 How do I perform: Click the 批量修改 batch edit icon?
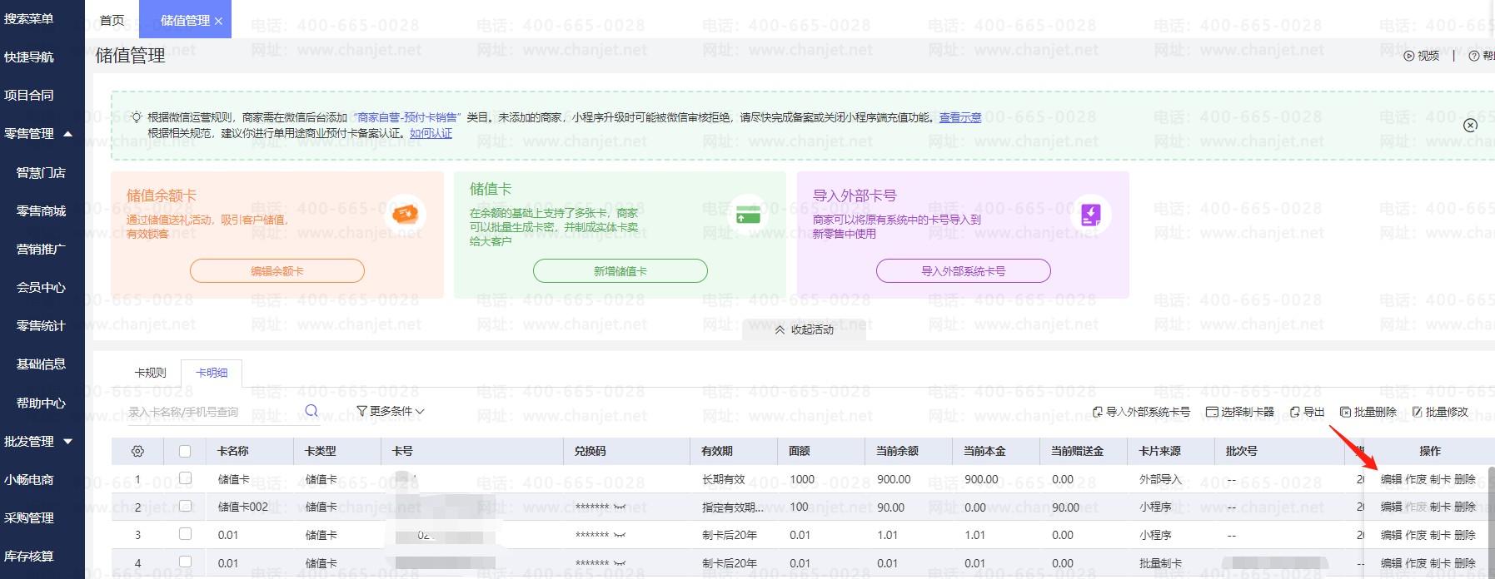click(1417, 412)
